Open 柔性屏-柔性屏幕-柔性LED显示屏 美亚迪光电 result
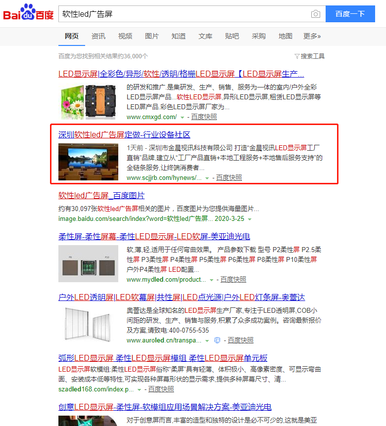 coord(154,236)
